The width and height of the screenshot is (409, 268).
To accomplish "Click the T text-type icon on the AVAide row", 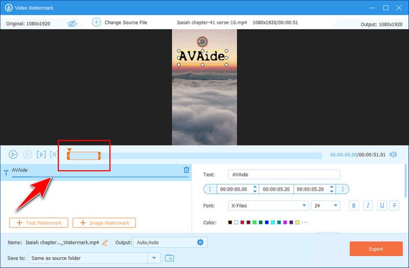I will click(6, 173).
